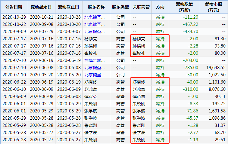The height and width of the screenshot is (144, 228).
Task: Select the 股东名称 column header
Action: 96,7
